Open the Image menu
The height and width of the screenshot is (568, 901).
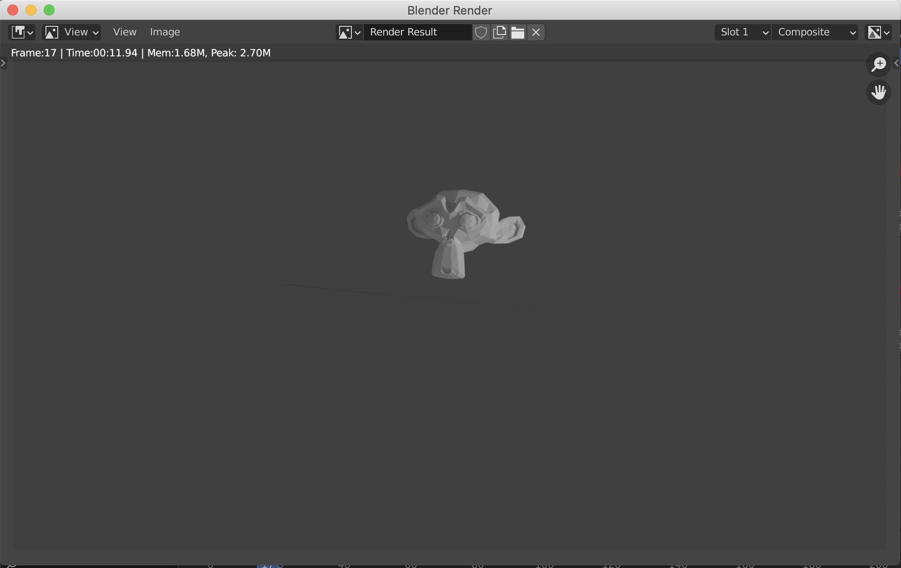(165, 32)
